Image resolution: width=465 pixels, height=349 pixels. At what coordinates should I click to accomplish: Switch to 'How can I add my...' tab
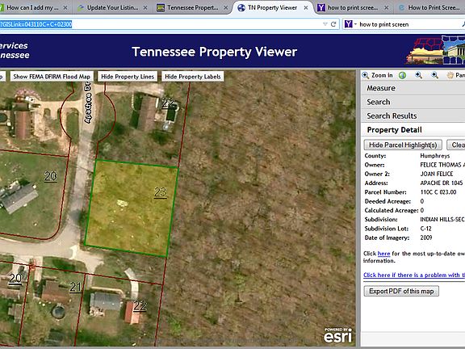32,8
